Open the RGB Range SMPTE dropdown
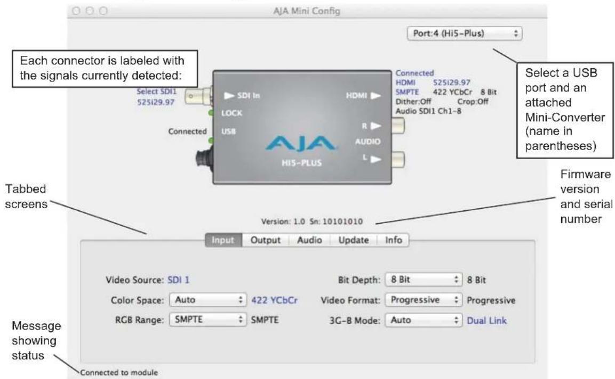This screenshot has height=379, width=615. pos(208,319)
